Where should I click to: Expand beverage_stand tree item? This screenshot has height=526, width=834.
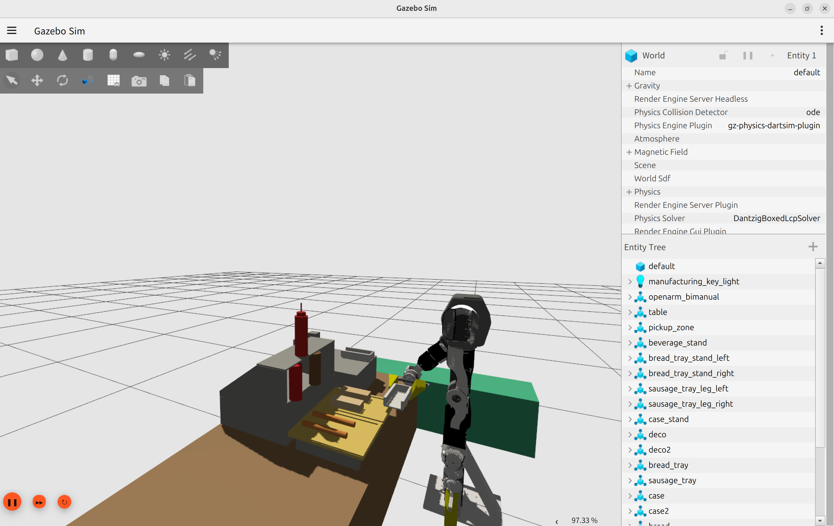pyautogui.click(x=630, y=343)
